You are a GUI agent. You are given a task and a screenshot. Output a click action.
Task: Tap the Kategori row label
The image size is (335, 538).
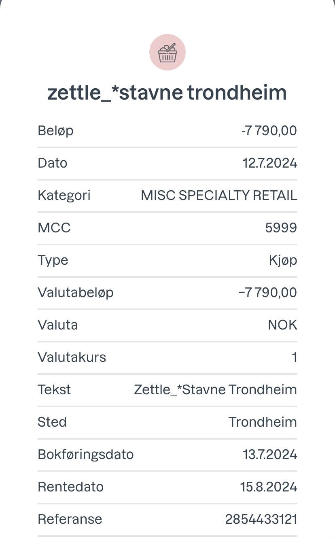click(x=64, y=196)
